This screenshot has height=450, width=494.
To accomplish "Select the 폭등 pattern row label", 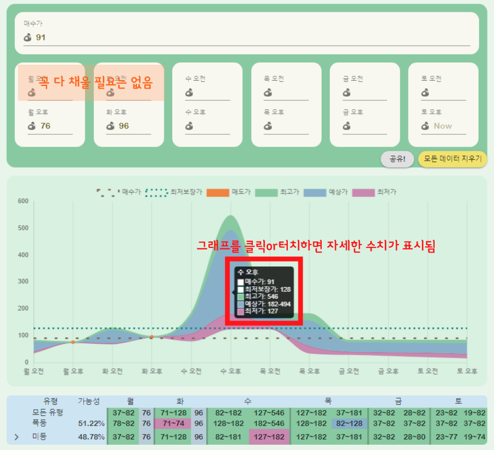I will (x=40, y=423).
